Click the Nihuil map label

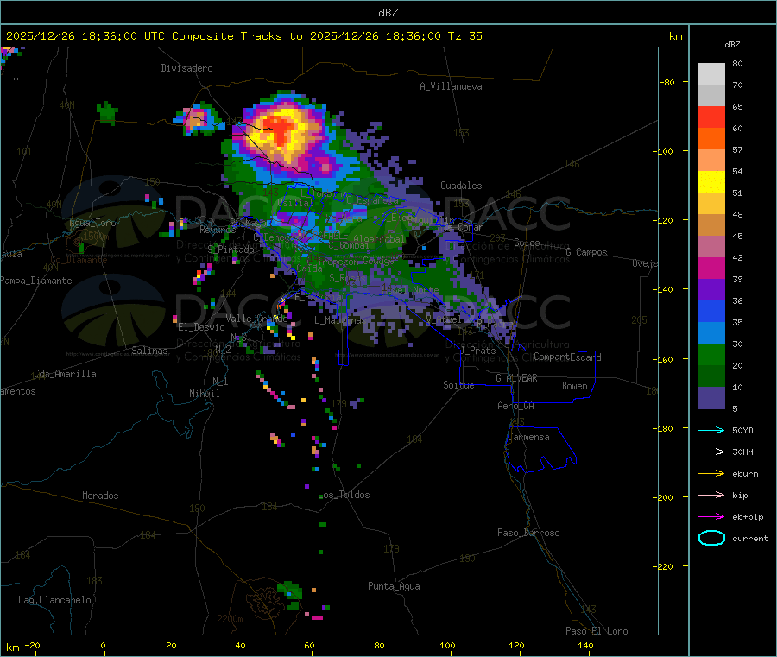click(x=204, y=394)
